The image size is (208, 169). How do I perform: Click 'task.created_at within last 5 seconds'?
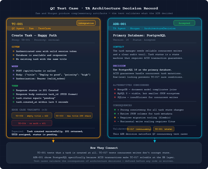click(42, 102)
